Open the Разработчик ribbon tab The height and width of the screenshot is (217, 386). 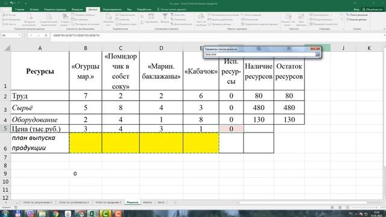pos(144,10)
